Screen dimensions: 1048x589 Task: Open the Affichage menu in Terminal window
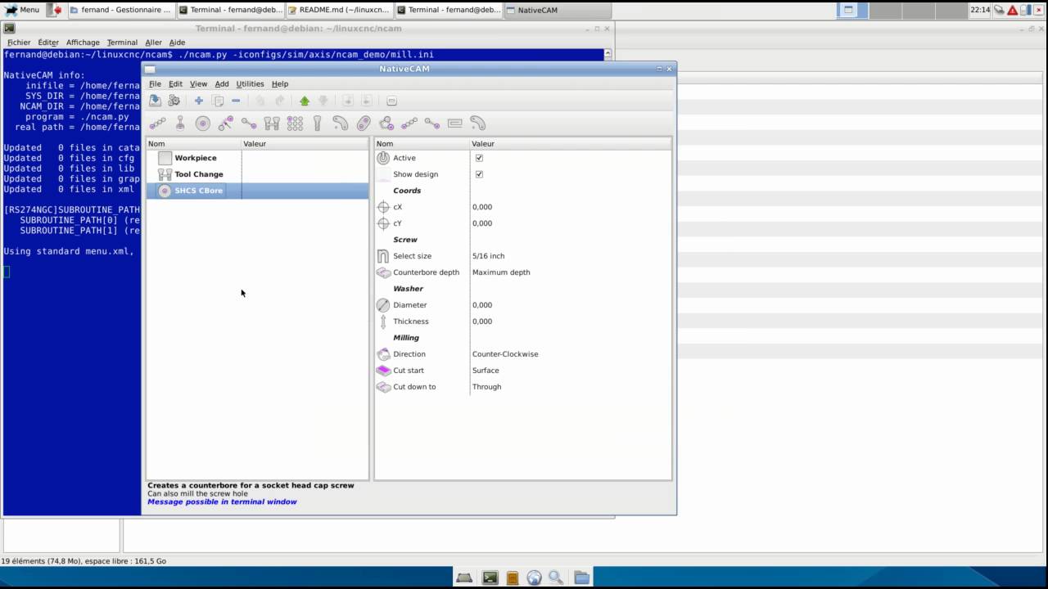click(x=83, y=43)
